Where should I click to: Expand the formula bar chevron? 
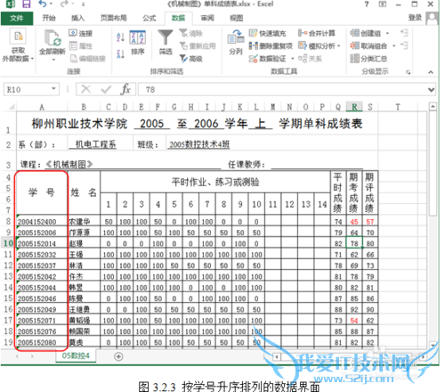pos(432,89)
